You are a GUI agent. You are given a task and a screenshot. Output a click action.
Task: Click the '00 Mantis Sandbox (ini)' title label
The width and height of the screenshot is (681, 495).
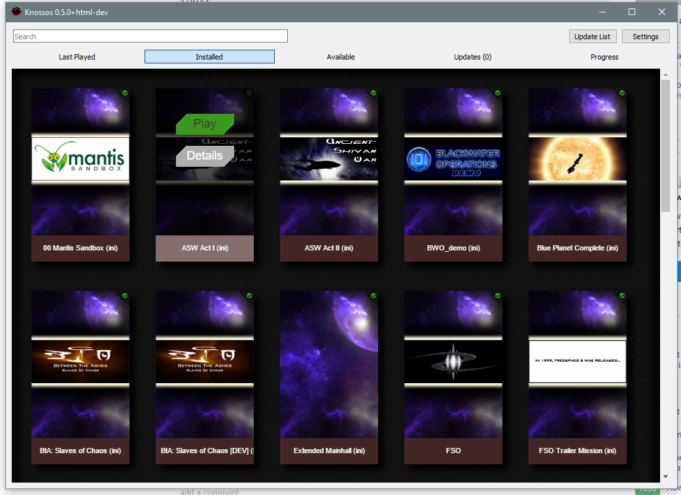tap(80, 248)
